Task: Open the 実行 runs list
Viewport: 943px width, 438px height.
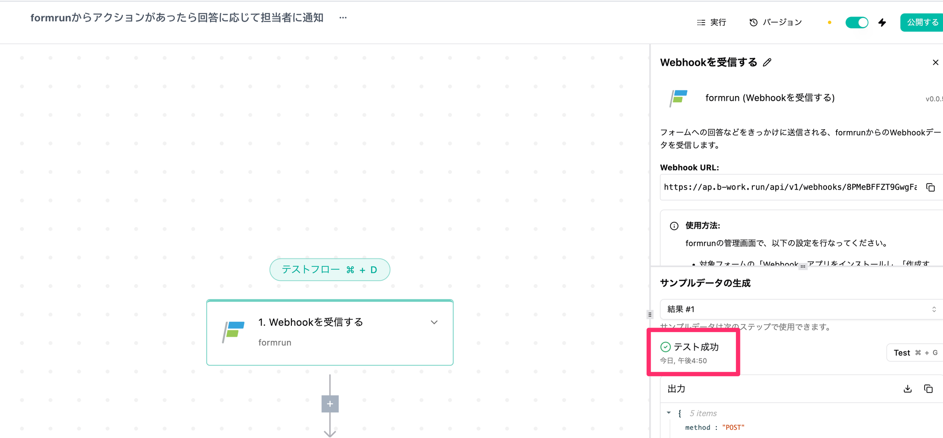Action: (x=712, y=23)
